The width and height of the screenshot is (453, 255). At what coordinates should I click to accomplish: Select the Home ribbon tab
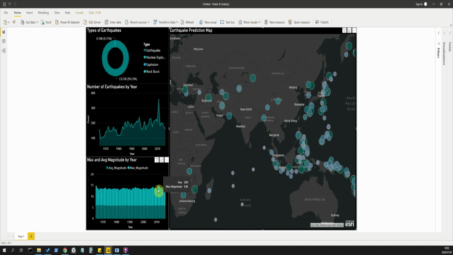coord(17,13)
